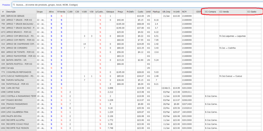Select the COGUMELOS REFOGADOS product

coord(21,72)
